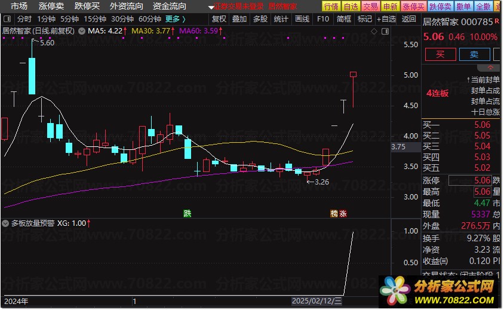The height and width of the screenshot is (310, 504).
Task: Click the 买五 price 5.02
Action: point(482,168)
